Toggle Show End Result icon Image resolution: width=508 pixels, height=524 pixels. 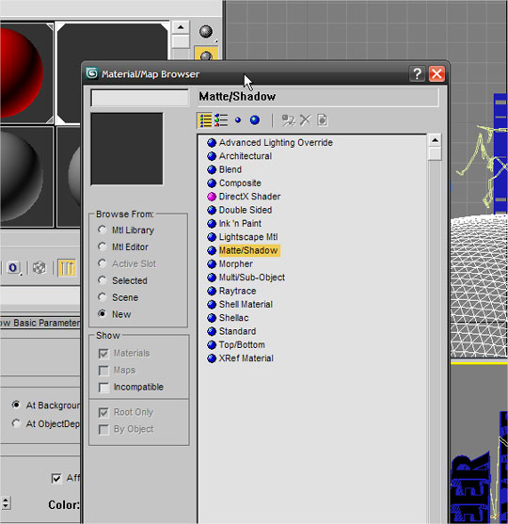pyautogui.click(x=67, y=268)
